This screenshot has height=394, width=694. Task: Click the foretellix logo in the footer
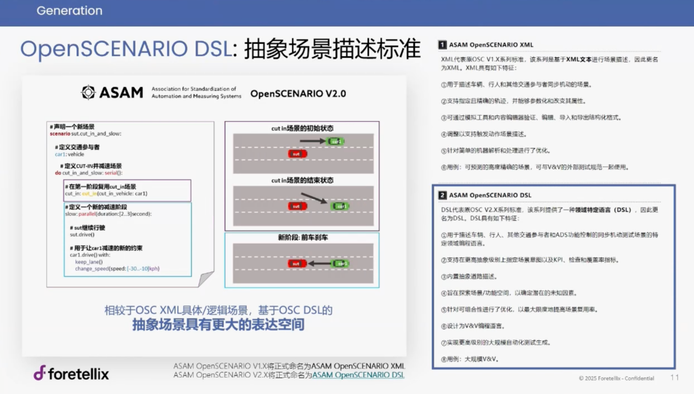(71, 374)
